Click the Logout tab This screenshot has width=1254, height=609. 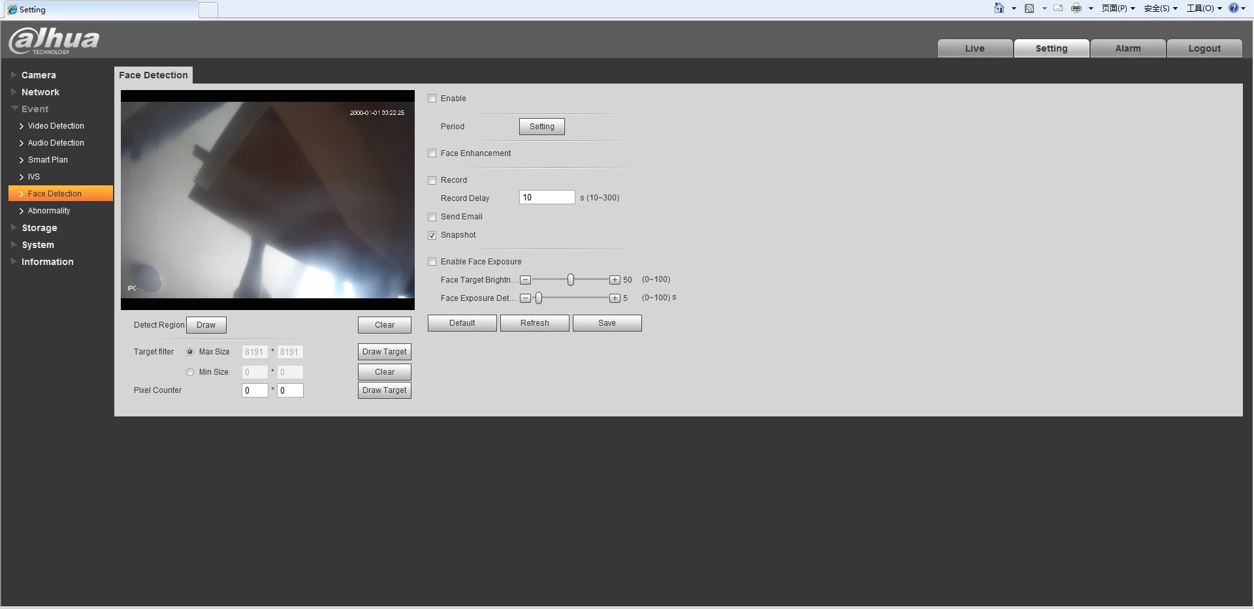click(1204, 48)
